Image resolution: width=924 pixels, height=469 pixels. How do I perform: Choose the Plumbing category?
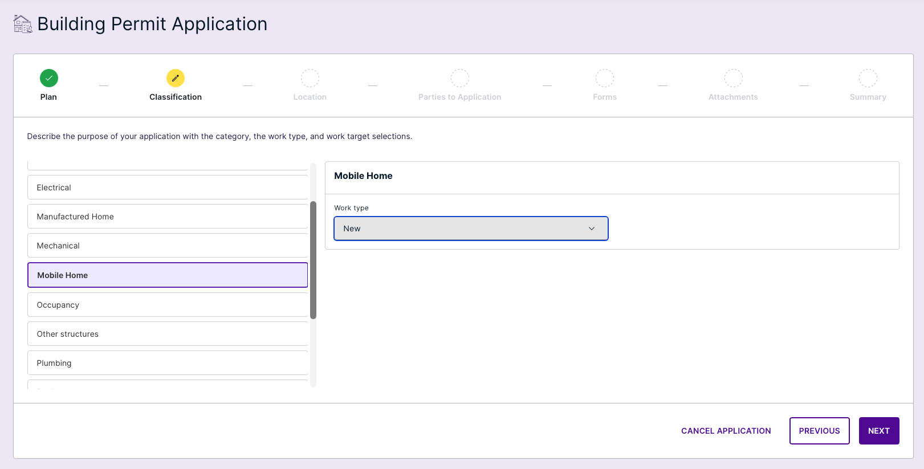[168, 363]
